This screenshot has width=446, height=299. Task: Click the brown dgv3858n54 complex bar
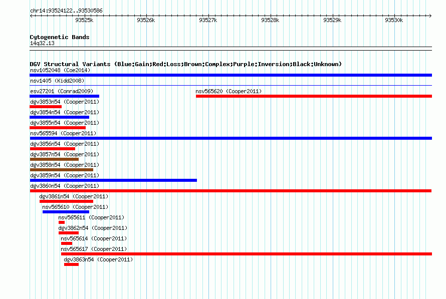(62, 170)
